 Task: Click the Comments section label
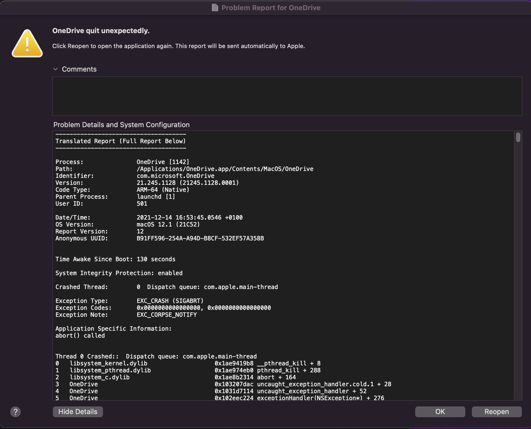pyautogui.click(x=79, y=69)
